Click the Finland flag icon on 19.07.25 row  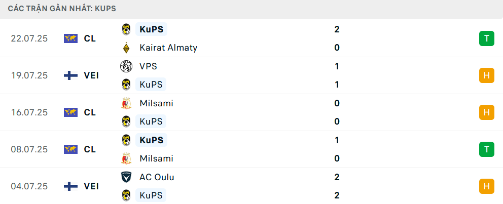(70, 75)
